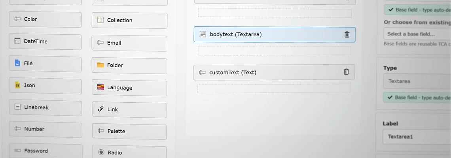This screenshot has height=158, width=451.
Task: Select the bodytext (Textarea) field row
Action: 275,34
